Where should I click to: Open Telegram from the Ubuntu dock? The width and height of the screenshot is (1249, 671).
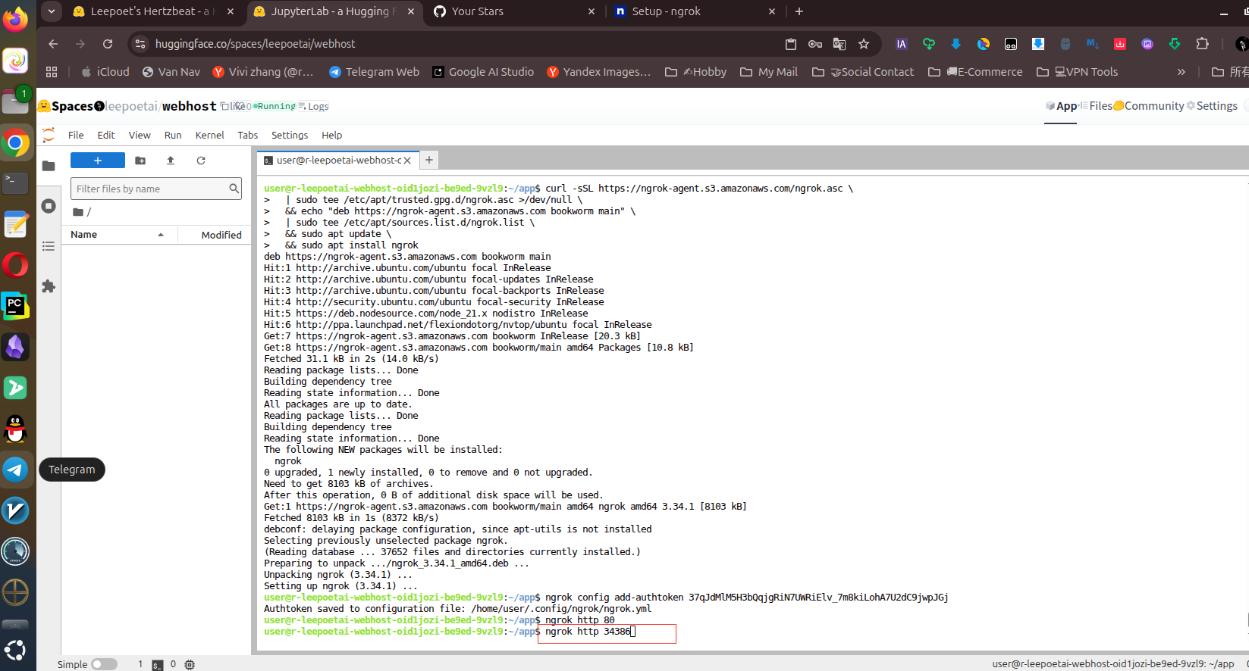(x=15, y=470)
